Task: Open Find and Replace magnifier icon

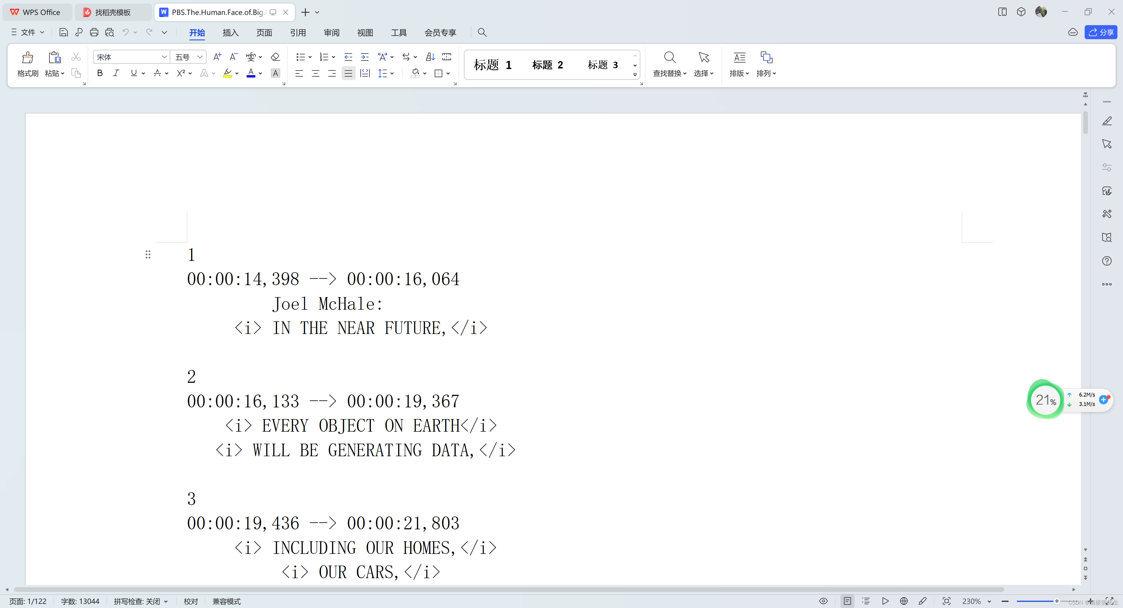Action: (x=669, y=58)
